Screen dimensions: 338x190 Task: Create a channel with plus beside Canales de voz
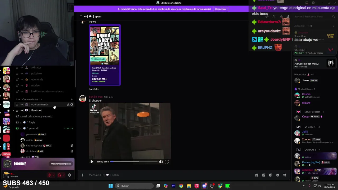tap(72, 99)
